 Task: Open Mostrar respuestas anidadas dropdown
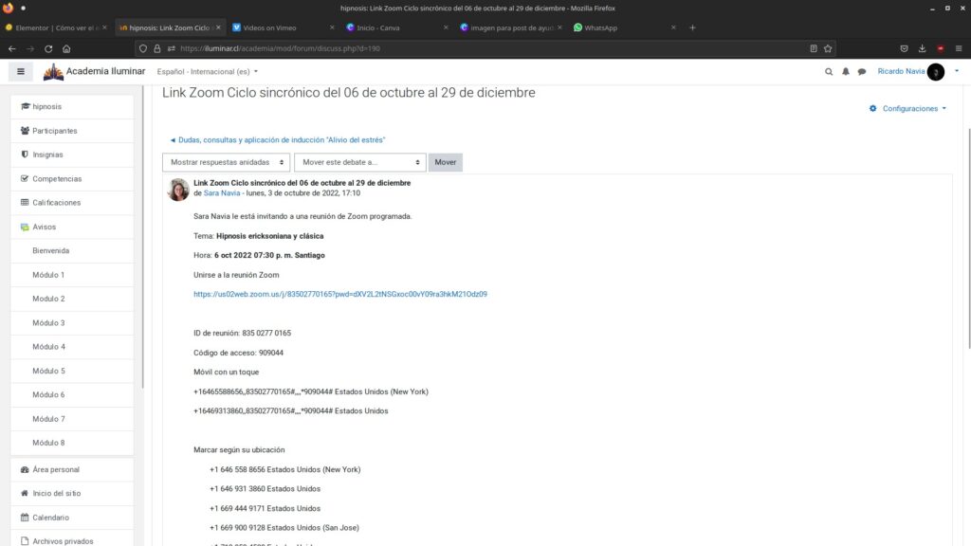(226, 162)
